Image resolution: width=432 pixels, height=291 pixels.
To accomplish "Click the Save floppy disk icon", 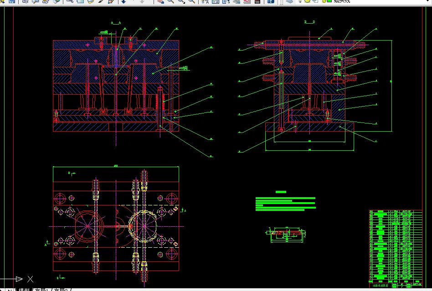I will click(x=12, y=1).
